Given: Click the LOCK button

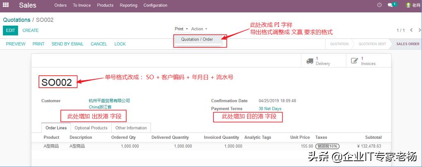Looking at the screenshot, I should click(120, 44).
